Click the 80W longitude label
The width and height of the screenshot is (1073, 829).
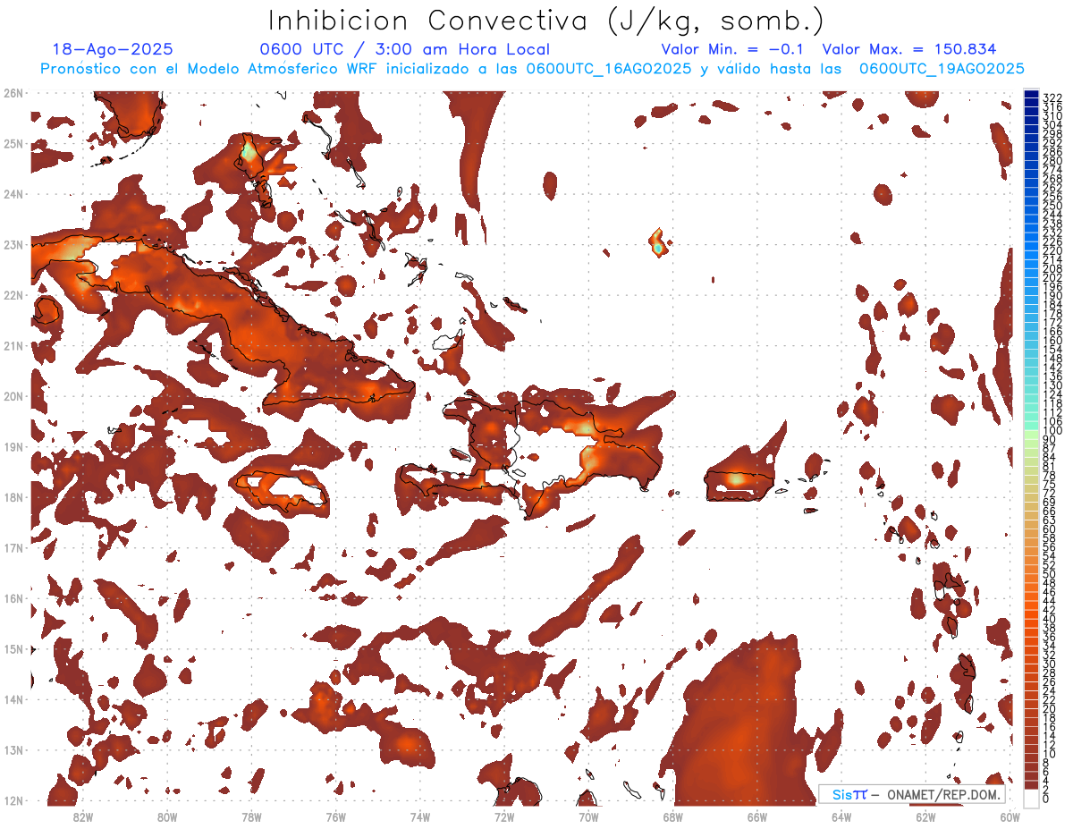[x=167, y=816]
